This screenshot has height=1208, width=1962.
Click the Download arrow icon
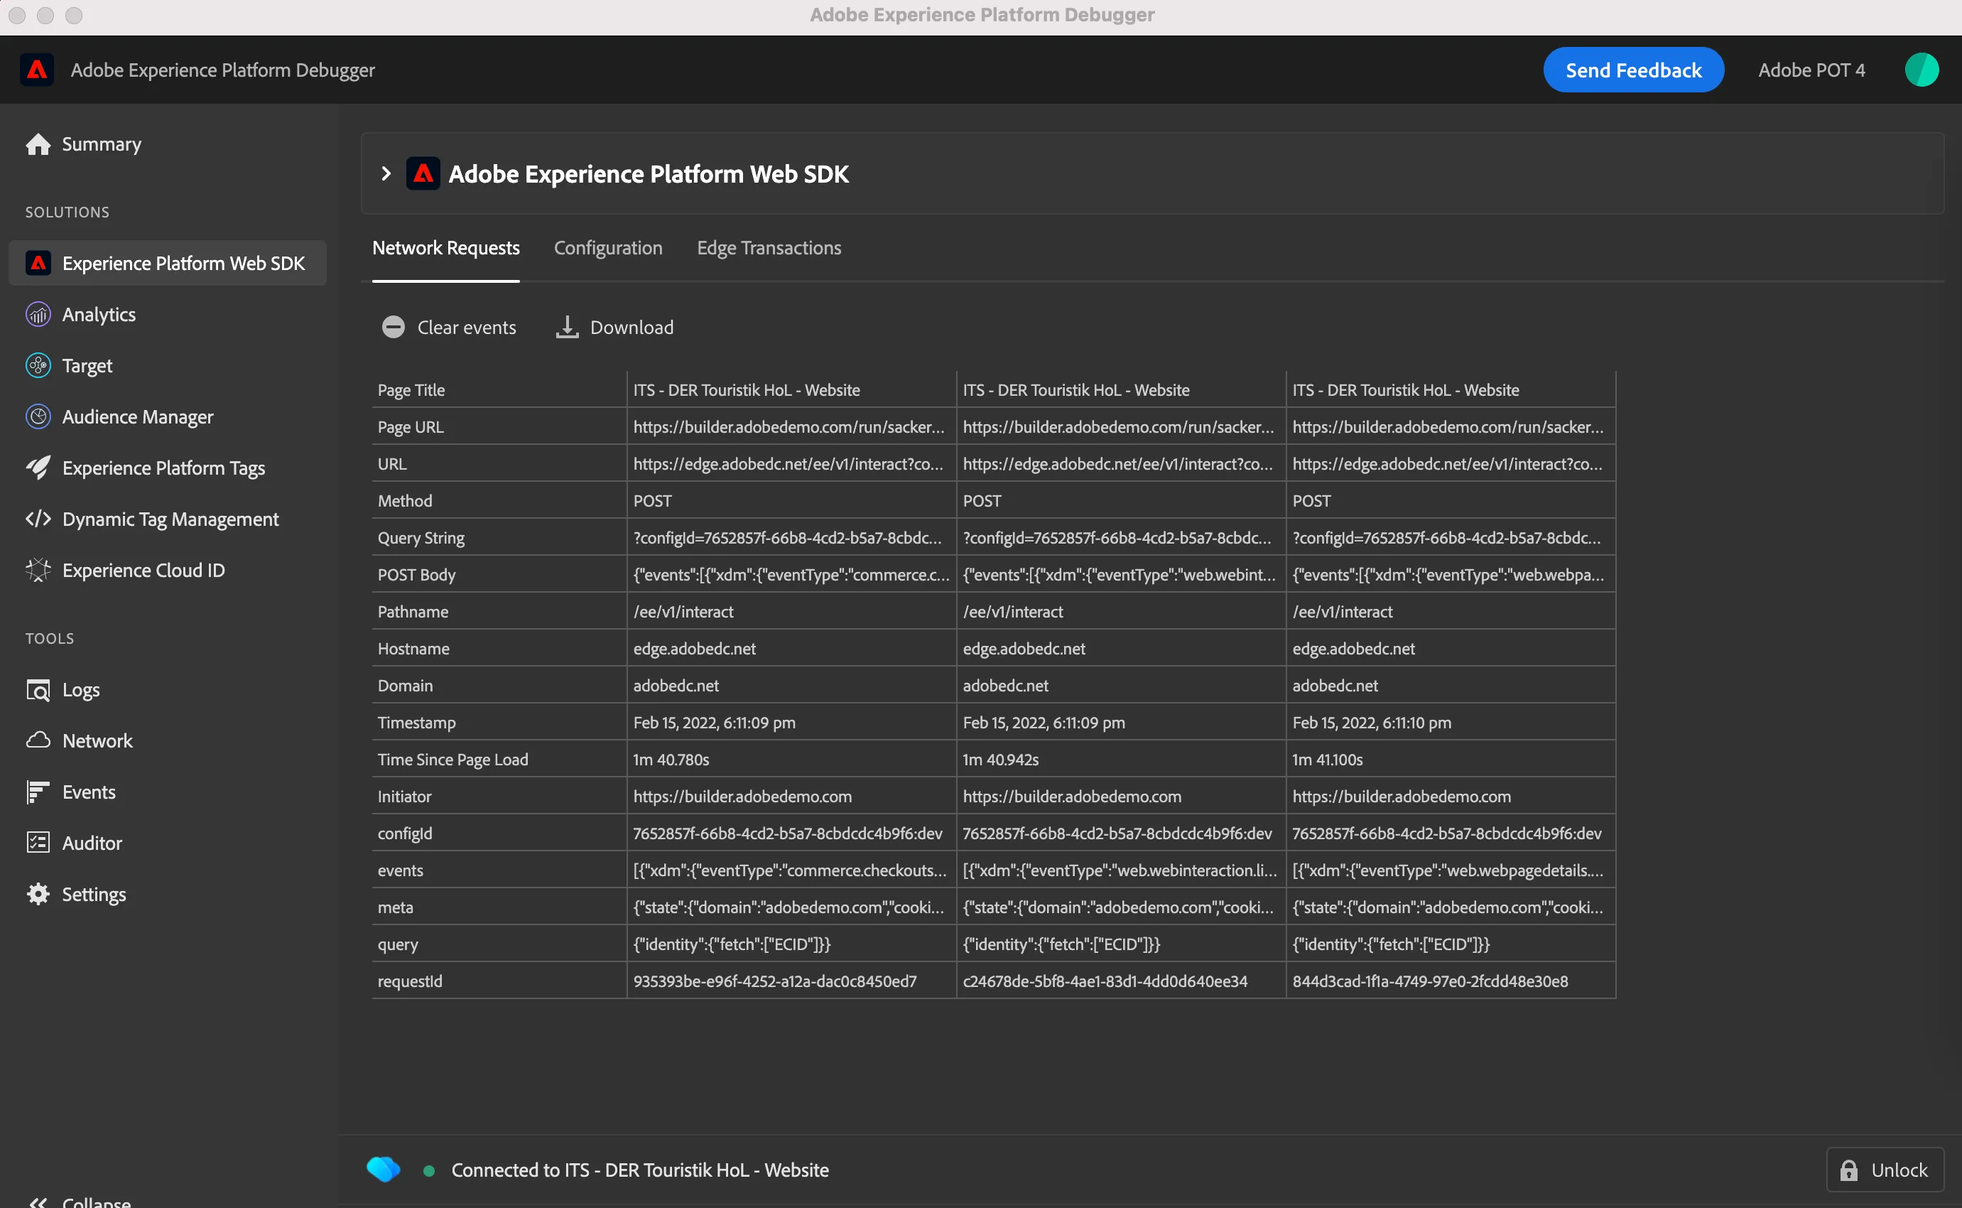click(567, 327)
